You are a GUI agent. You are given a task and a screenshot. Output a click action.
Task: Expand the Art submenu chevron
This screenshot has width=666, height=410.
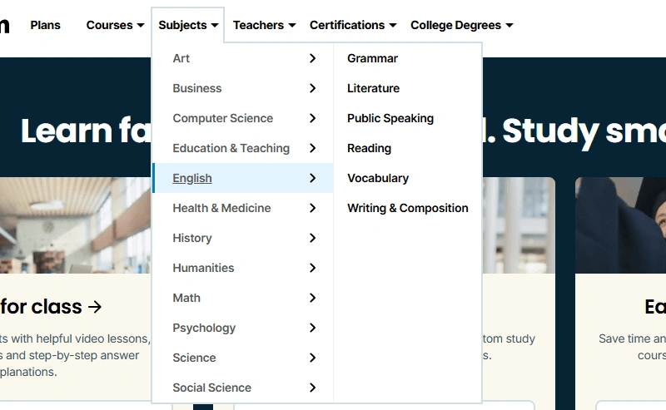point(312,58)
